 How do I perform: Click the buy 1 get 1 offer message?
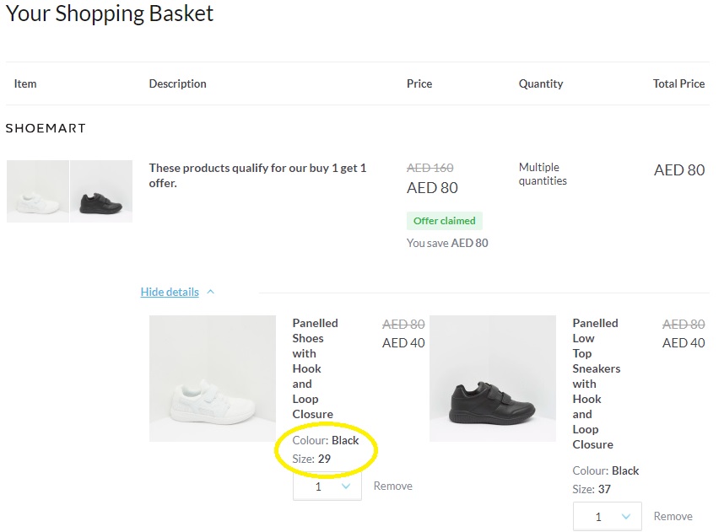[x=257, y=175]
